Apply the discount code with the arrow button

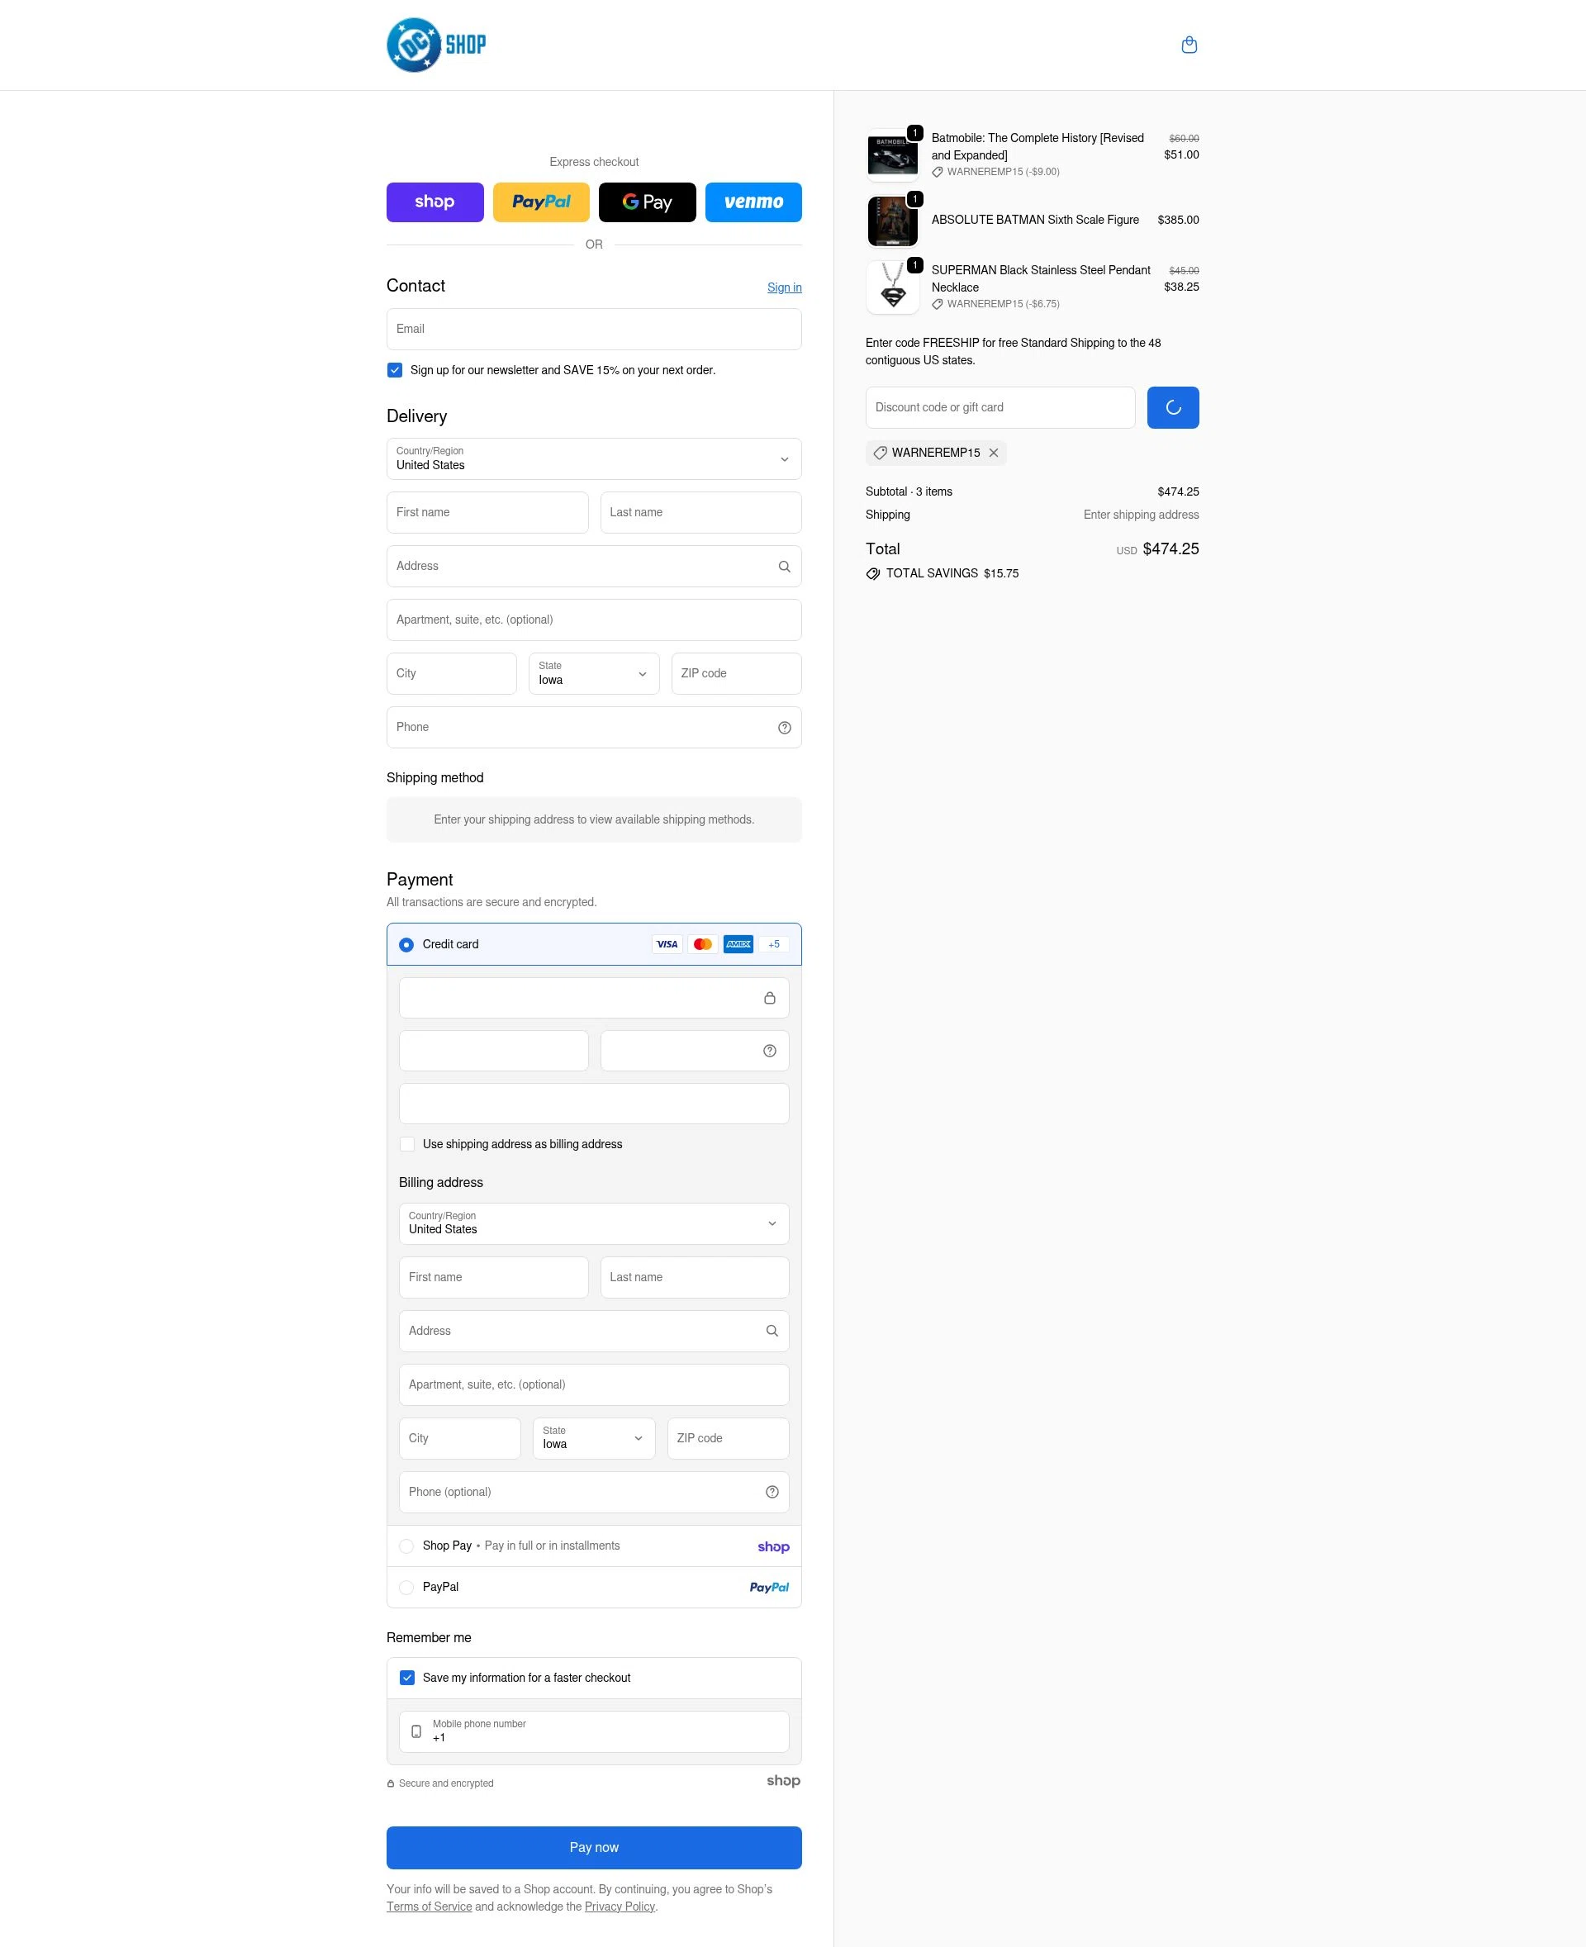click(1172, 406)
